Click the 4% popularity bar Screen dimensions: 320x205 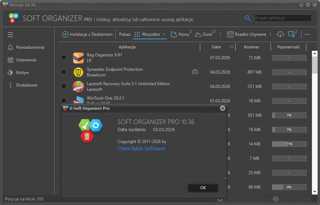click(x=289, y=187)
